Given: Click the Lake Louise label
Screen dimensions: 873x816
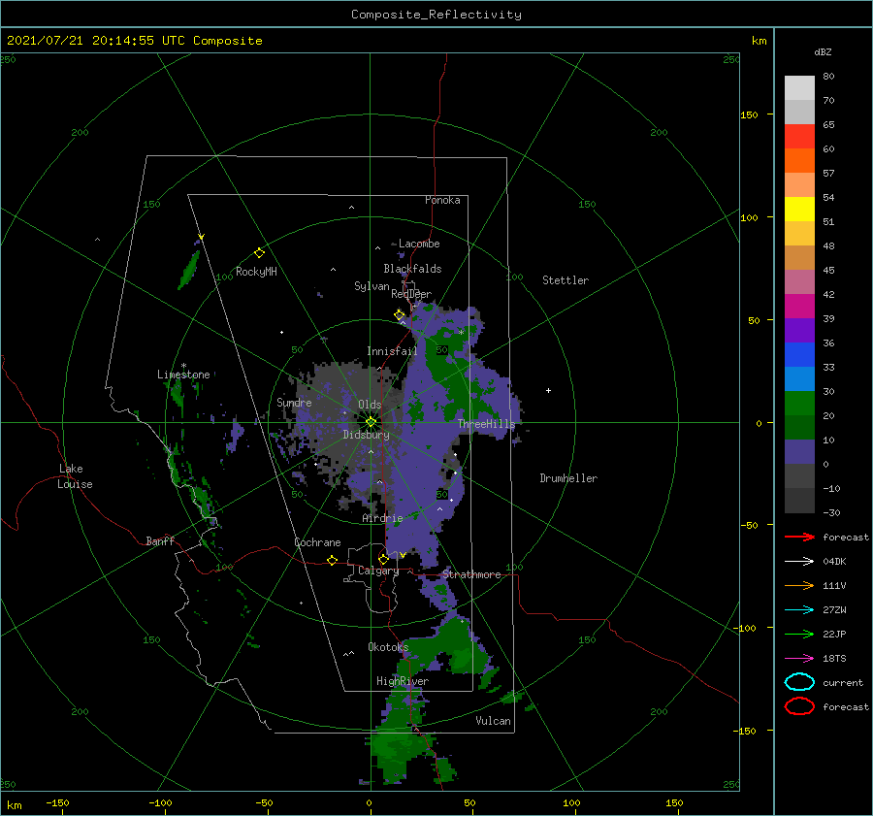Looking at the screenshot, I should [75, 476].
